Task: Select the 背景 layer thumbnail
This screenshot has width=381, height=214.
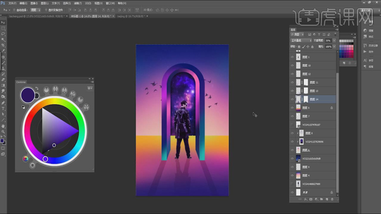Action: (x=298, y=192)
